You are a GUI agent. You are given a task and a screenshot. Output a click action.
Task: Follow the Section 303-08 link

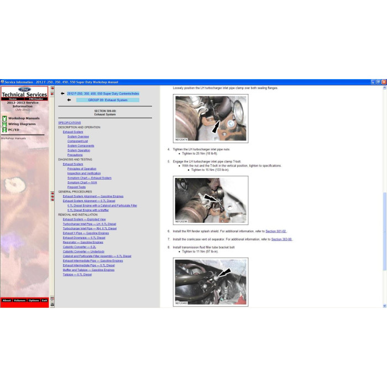coord(281,239)
